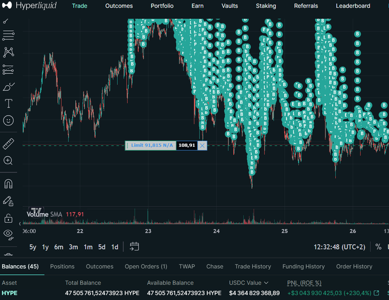Open the Referrals page
Image resolution: width=389 pixels, height=300 pixels.
(x=306, y=6)
